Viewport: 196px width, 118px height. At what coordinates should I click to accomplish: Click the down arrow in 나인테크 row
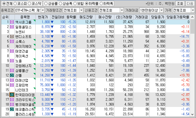pyautogui.click(x=52, y=90)
